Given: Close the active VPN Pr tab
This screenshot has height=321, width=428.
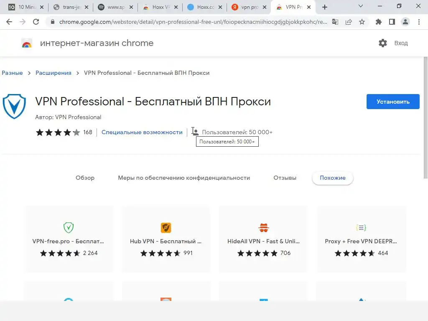Looking at the screenshot, I should tap(309, 8).
